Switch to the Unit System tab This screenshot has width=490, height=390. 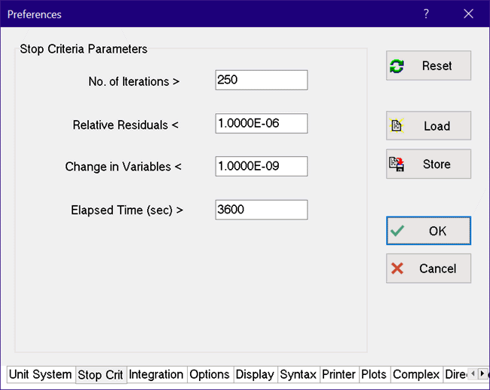pyautogui.click(x=41, y=374)
